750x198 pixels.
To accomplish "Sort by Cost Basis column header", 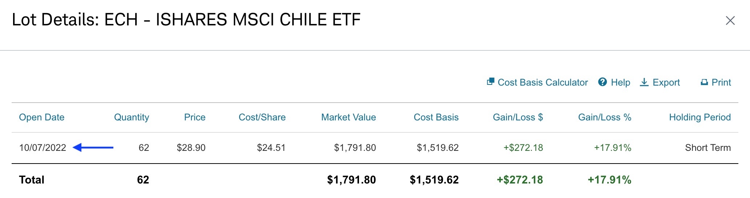I will [436, 117].
